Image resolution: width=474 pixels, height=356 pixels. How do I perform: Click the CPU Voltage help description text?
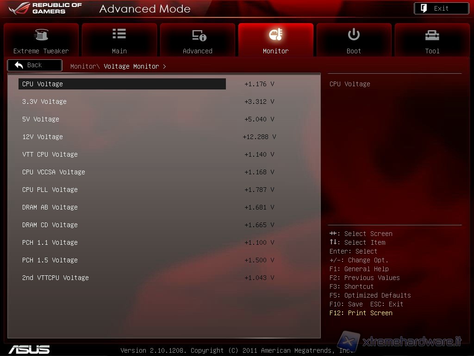click(350, 84)
